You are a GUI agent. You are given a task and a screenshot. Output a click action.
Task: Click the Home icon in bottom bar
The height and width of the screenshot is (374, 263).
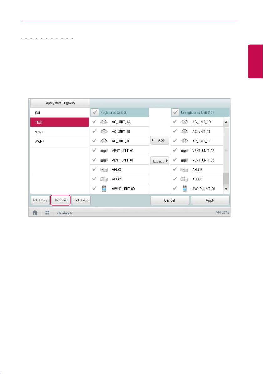point(35,212)
